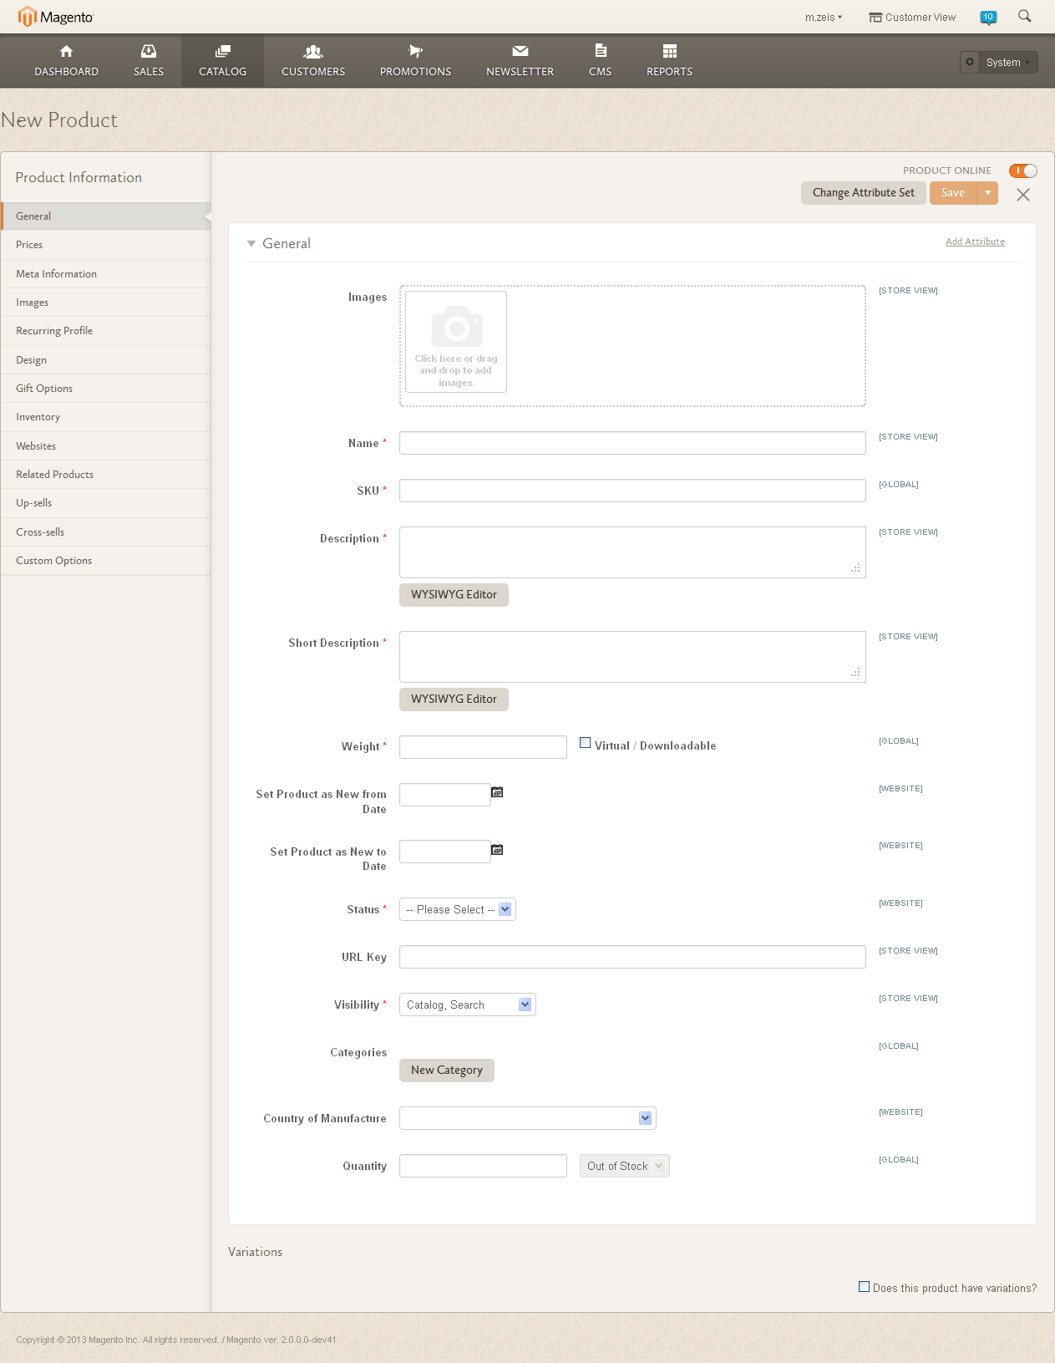
Task: Check the Virtual / Downloadable checkbox
Action: point(586,743)
